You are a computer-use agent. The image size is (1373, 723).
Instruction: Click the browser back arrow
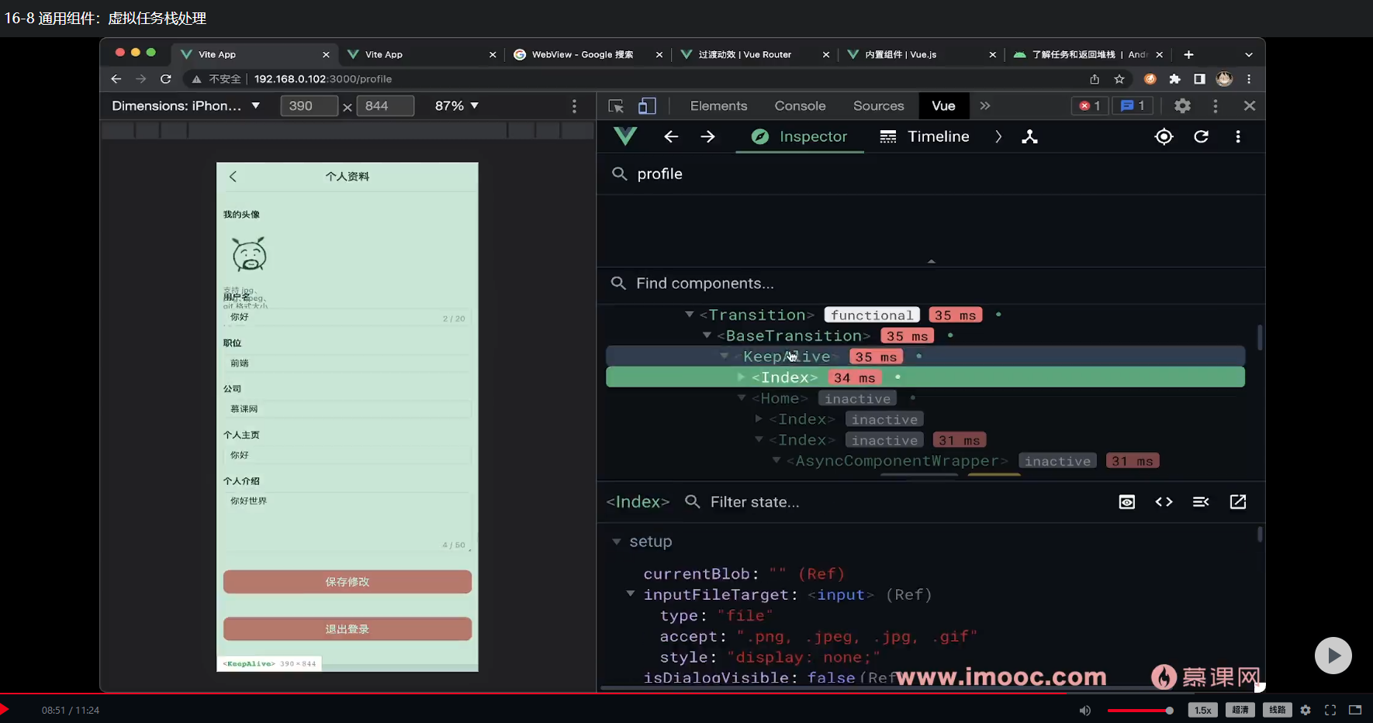pyautogui.click(x=116, y=79)
